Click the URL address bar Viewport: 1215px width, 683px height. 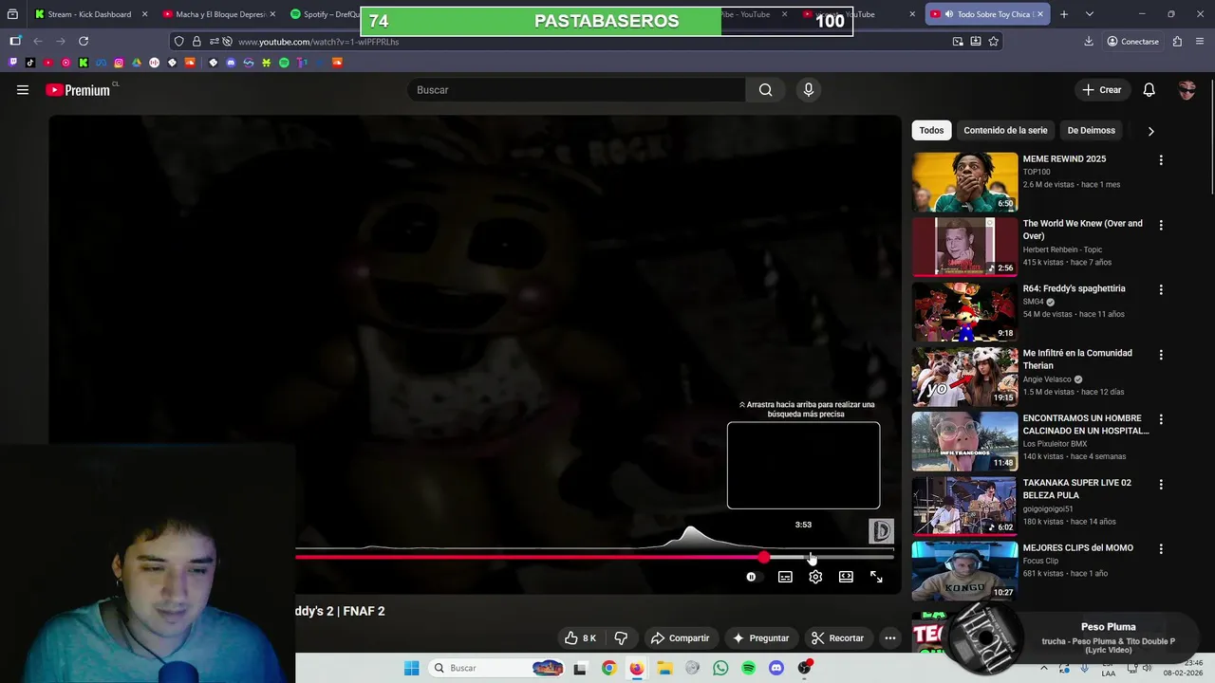589,42
